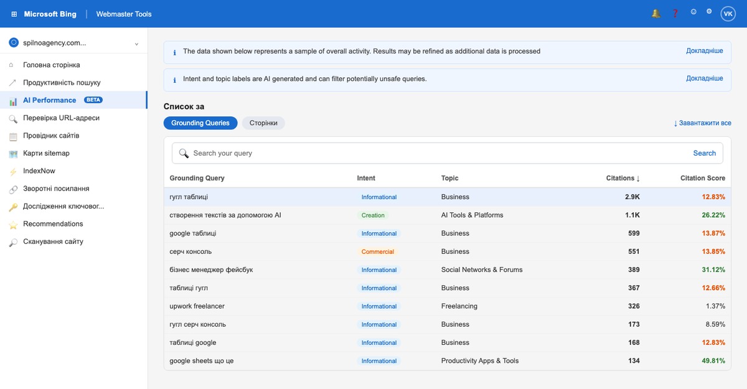
Task: Click the bar chart icon beside AI Performance
Action: point(12,100)
